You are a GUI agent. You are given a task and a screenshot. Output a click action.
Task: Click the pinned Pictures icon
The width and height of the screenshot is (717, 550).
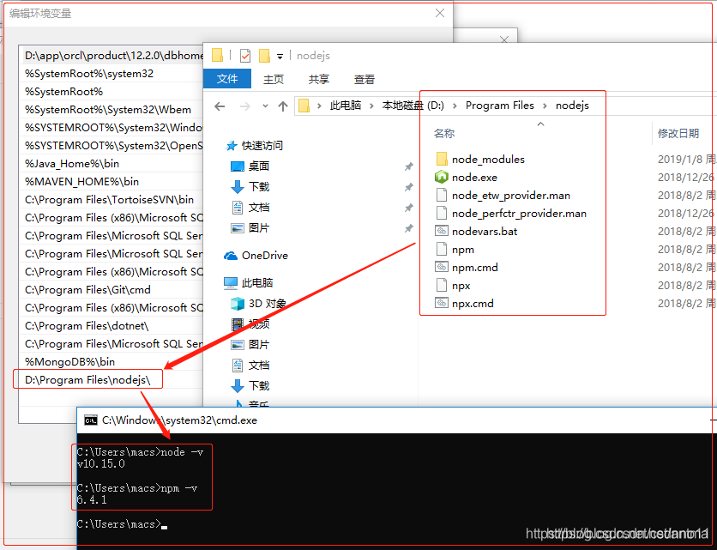coord(238,228)
